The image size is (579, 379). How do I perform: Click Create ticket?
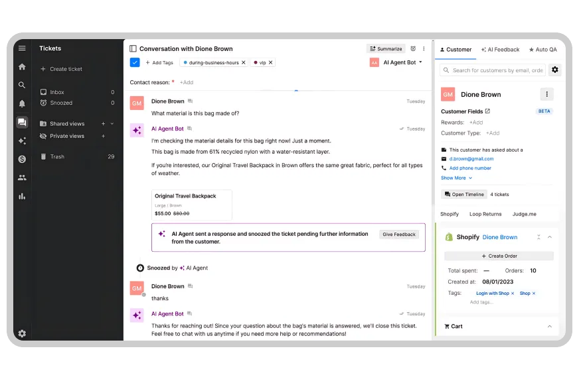coord(61,69)
